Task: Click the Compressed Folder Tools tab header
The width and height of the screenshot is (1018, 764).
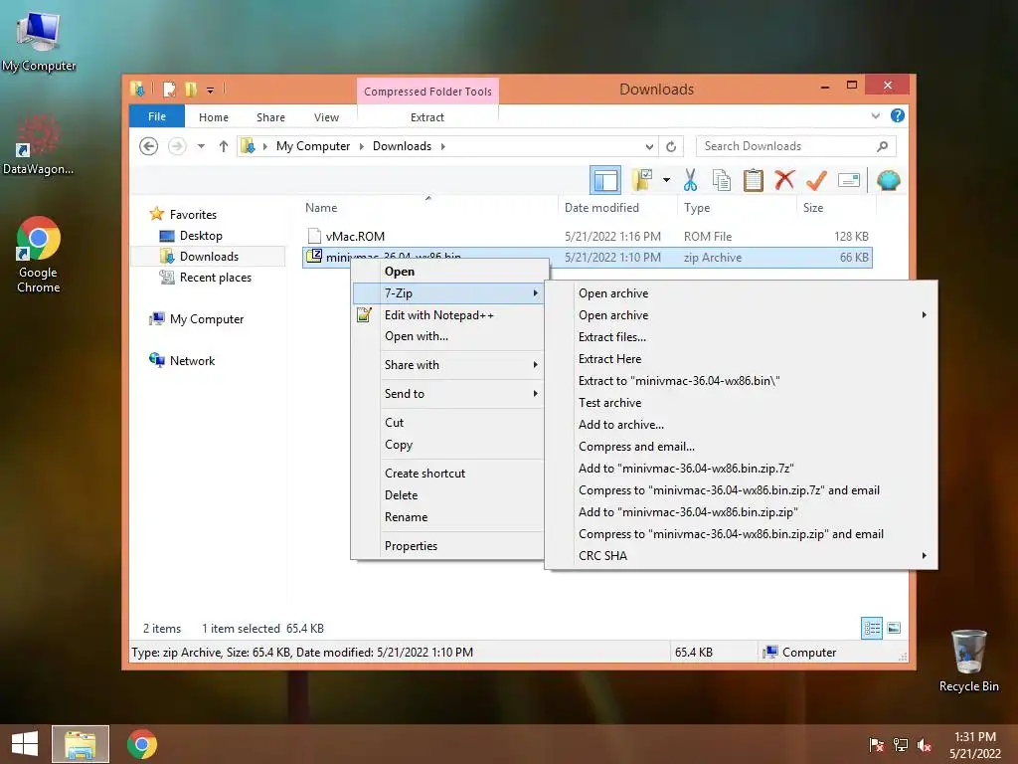Action: 427,91
